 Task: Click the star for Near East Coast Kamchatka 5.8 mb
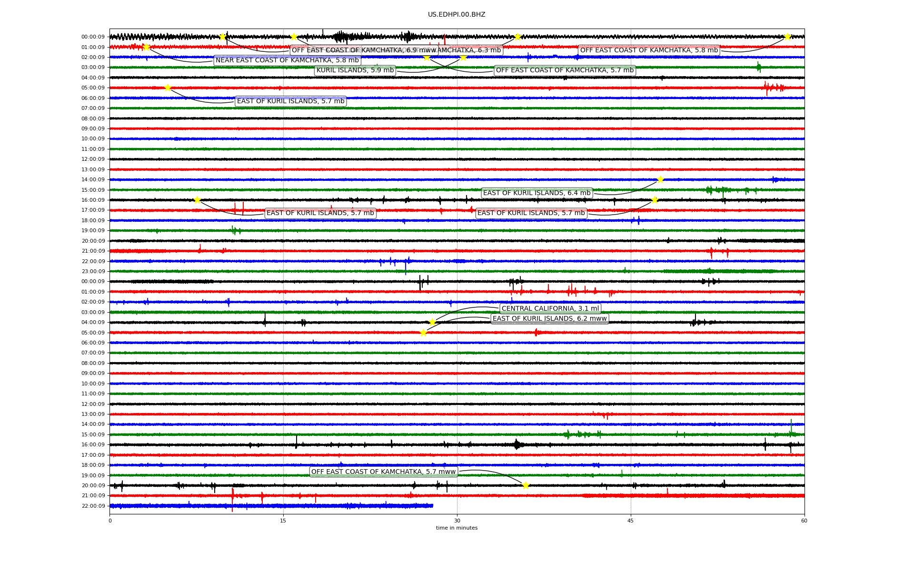pyautogui.click(x=146, y=47)
